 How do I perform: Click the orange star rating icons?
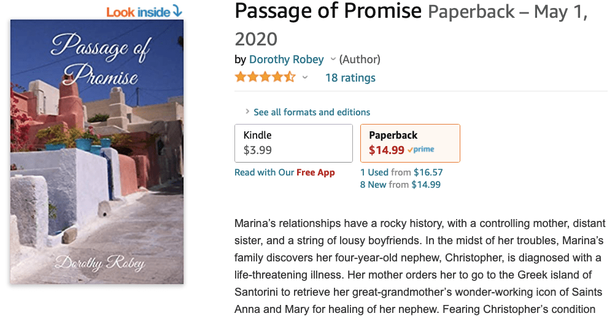(265, 77)
